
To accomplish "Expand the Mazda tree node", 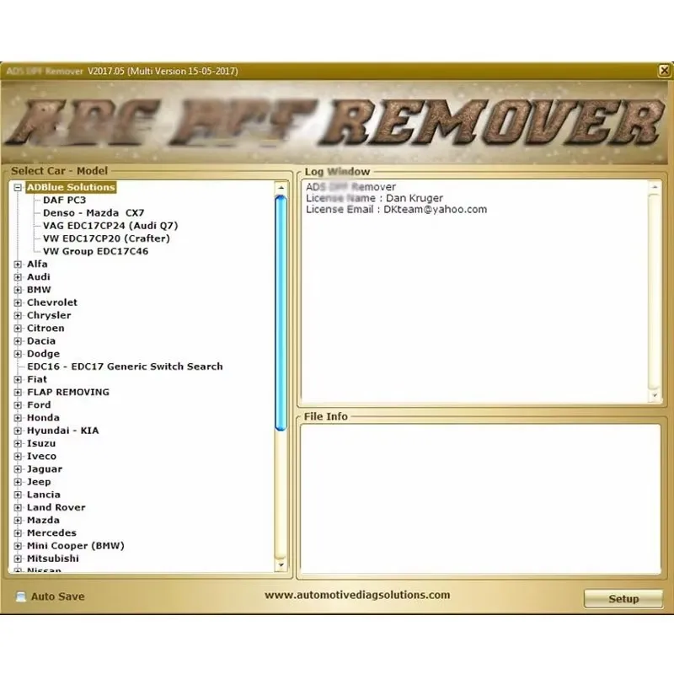I will click(18, 521).
